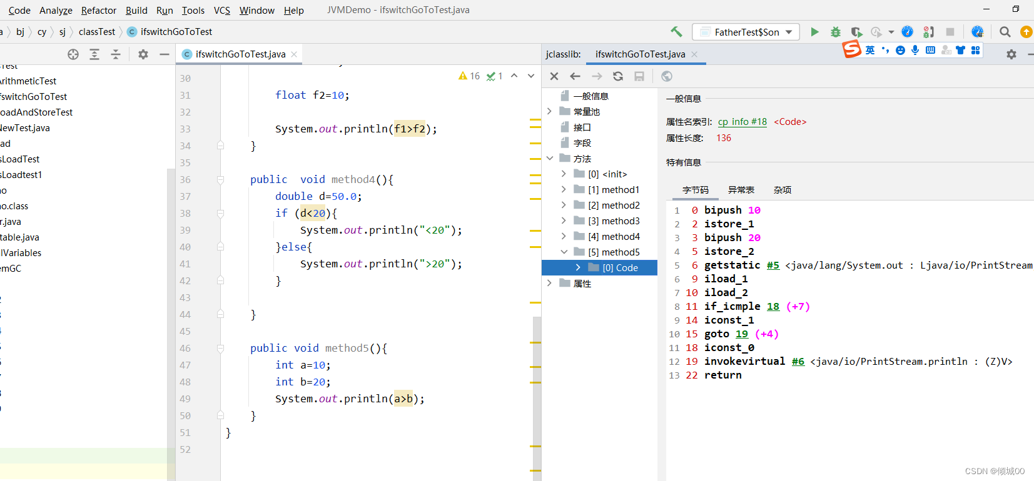Expand the [1] method1 node

pos(564,189)
